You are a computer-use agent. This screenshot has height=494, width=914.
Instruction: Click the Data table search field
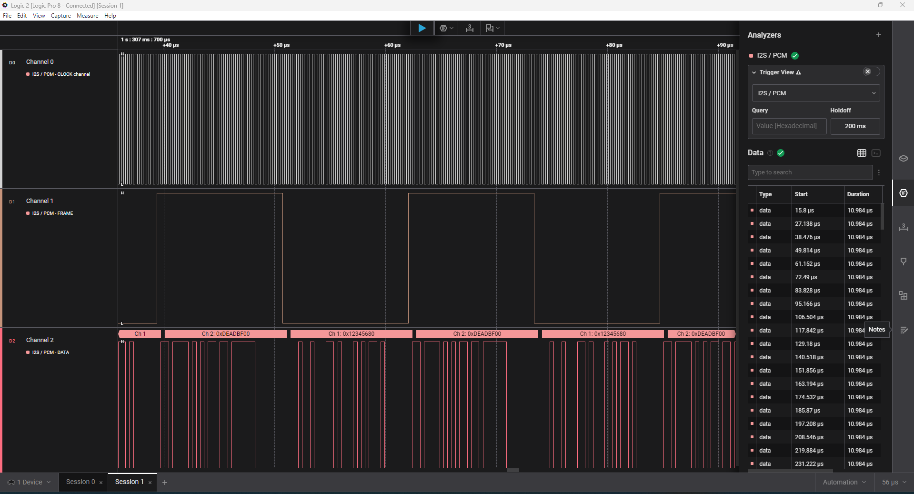click(x=810, y=172)
